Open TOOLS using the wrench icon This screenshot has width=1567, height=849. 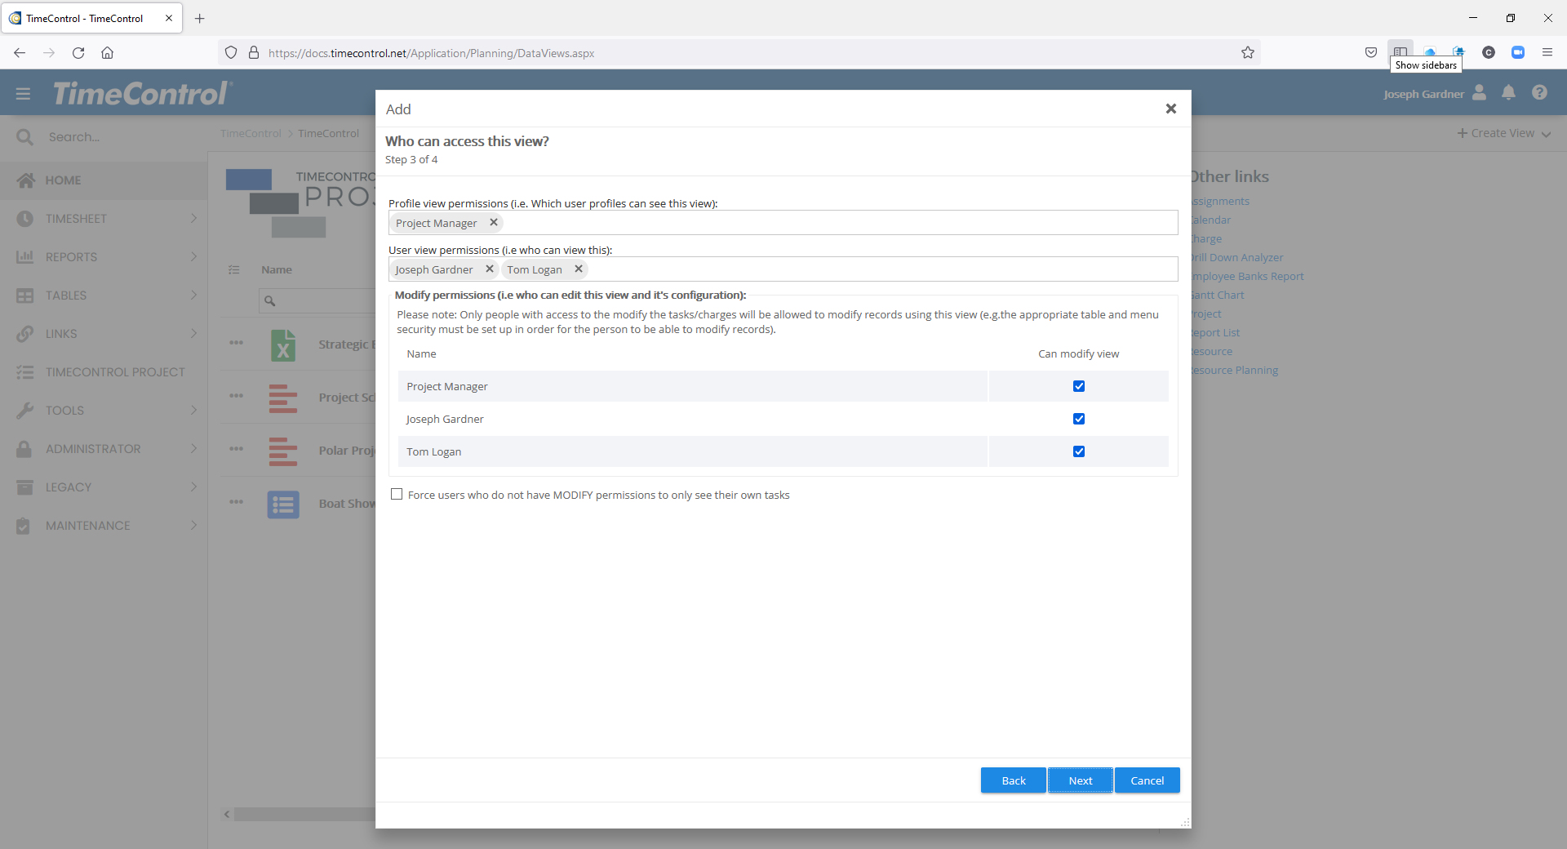24,410
